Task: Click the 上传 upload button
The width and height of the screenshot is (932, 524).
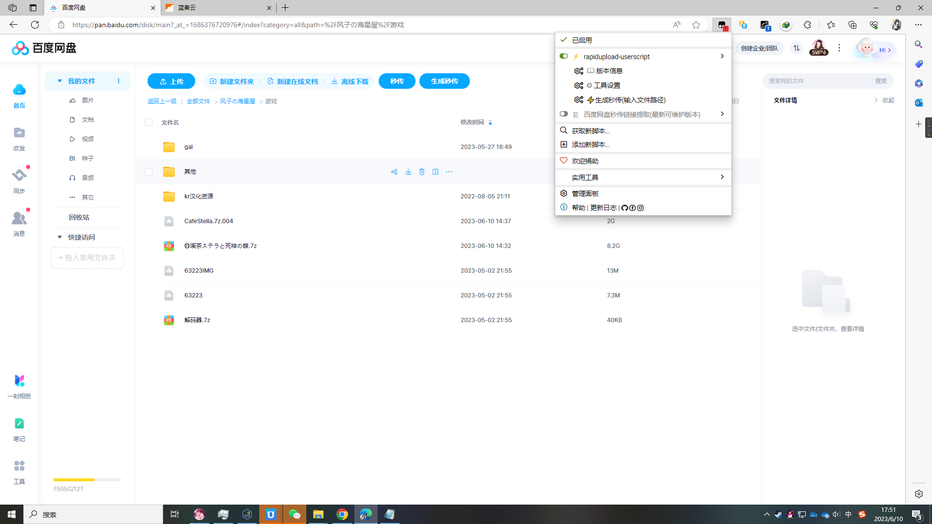Action: point(171,81)
